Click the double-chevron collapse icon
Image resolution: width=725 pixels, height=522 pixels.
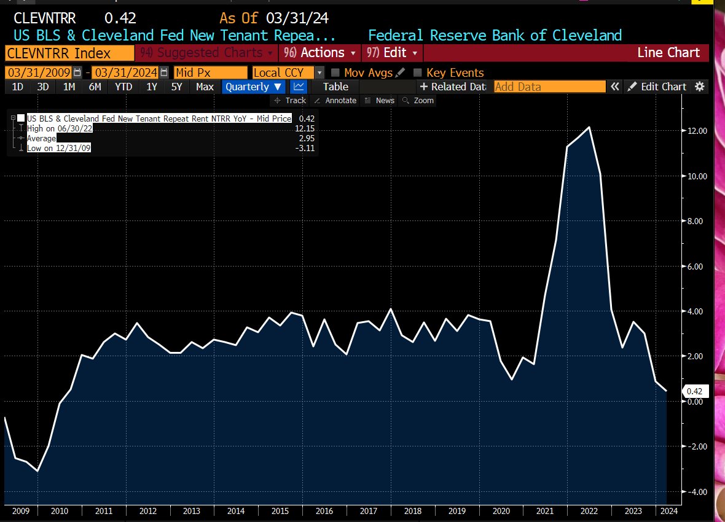click(x=614, y=87)
